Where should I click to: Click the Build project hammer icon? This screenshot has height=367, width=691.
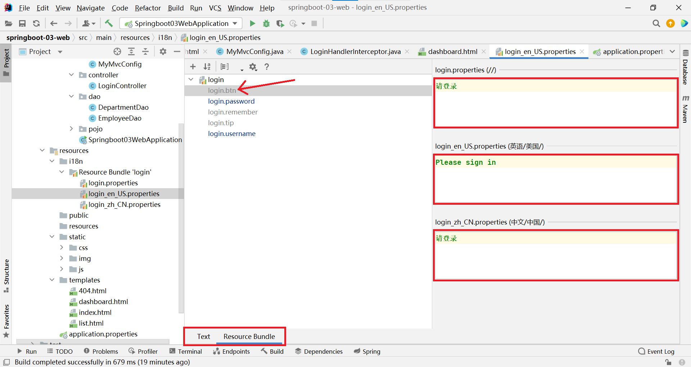click(x=109, y=23)
